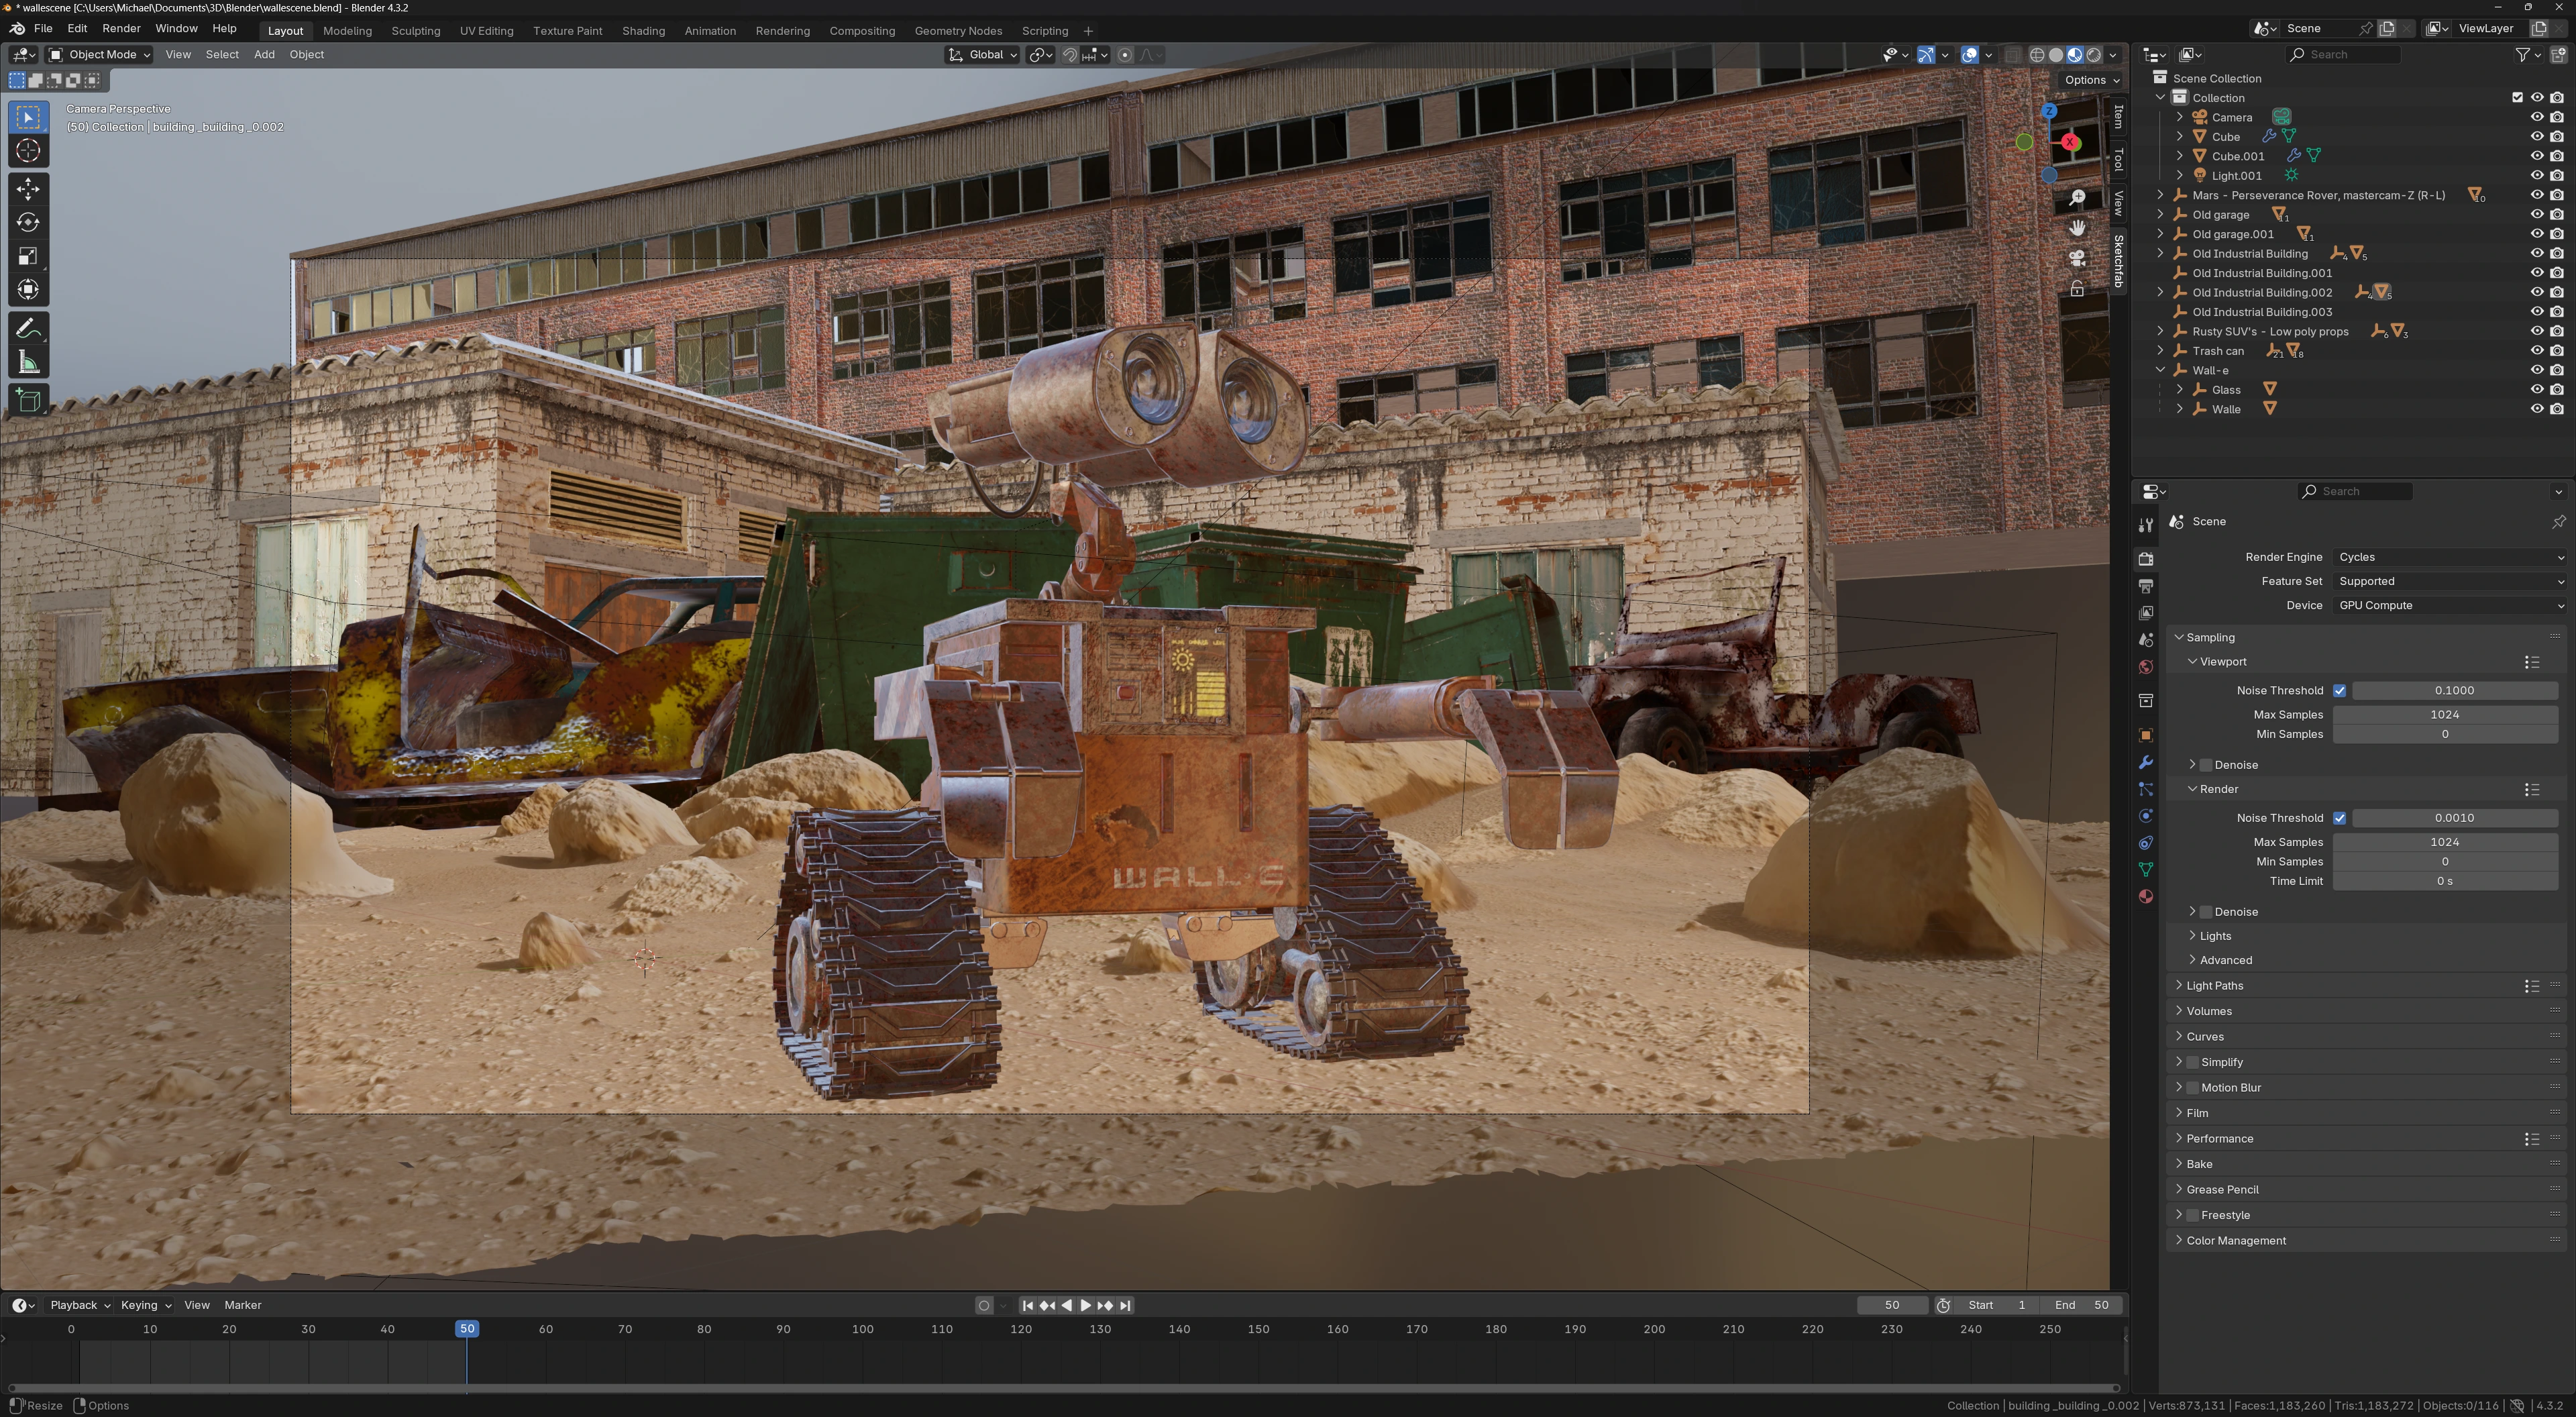The height and width of the screenshot is (1417, 2576).
Task: Enable the viewport Denoise checkbox
Action: click(2206, 765)
